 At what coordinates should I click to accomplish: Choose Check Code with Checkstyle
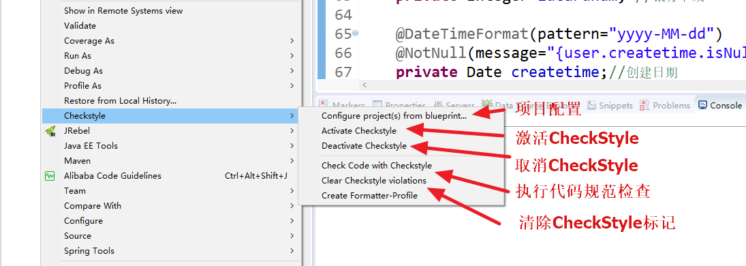pos(377,166)
